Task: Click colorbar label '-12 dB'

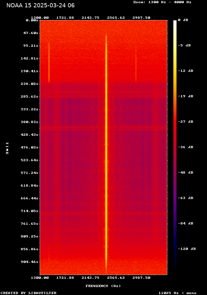Action: (186, 71)
